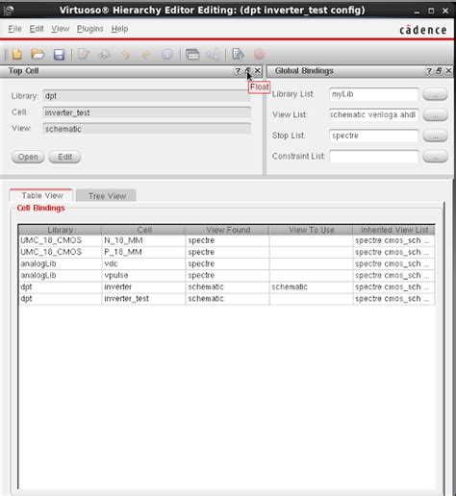Click the document export toolbar icon

pos(238,54)
